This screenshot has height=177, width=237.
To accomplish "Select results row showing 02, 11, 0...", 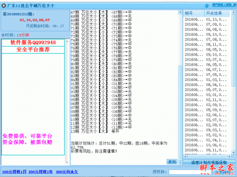I will [x=207, y=100].
